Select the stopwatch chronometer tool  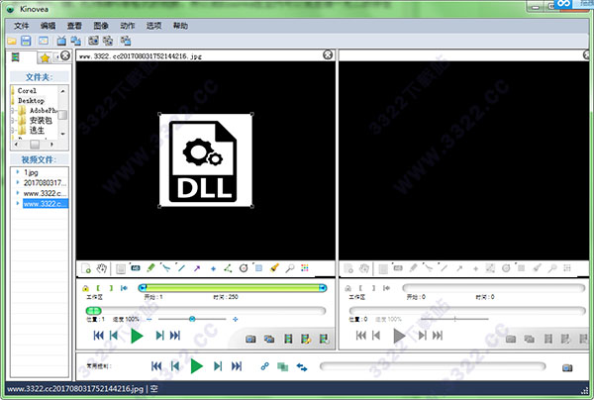pyautogui.click(x=244, y=268)
